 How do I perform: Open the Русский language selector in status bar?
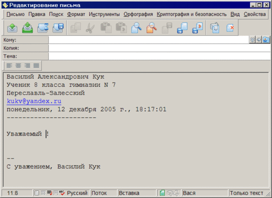[77, 193]
